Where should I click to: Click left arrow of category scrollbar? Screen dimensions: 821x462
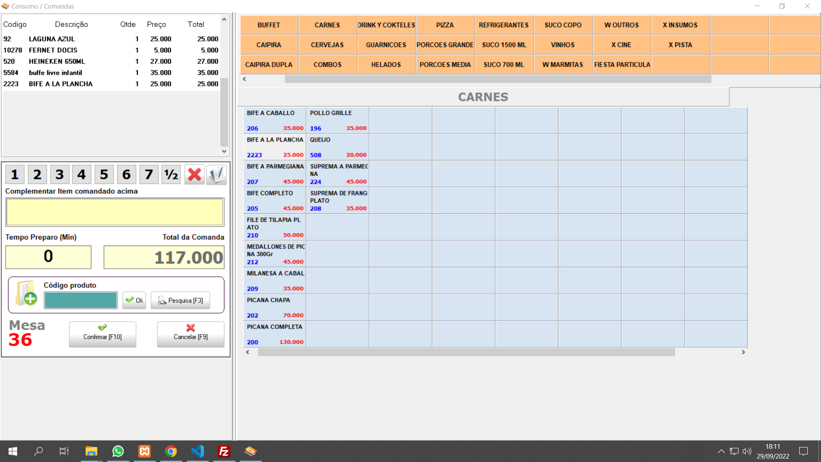coord(245,79)
